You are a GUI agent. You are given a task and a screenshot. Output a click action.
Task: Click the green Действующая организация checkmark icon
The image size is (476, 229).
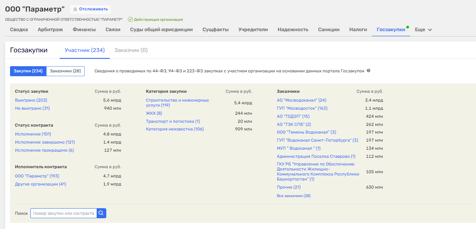coord(130,19)
